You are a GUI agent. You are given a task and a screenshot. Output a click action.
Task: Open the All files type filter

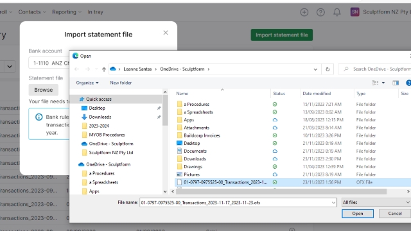coord(376,202)
